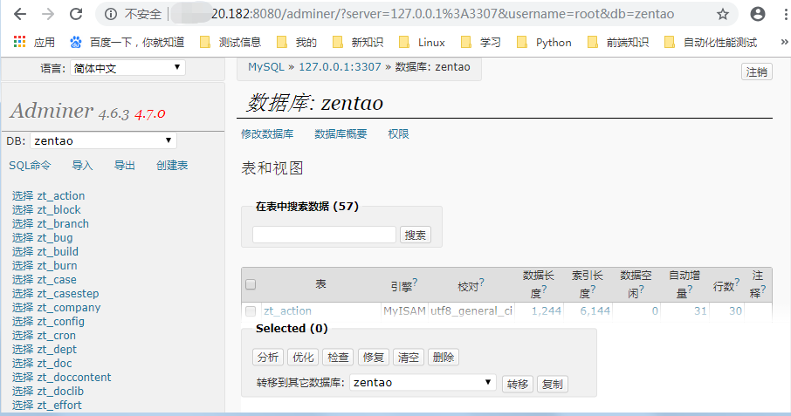Select zt_company in the sidebar
Viewport: 791px width, 416px height.
point(69,307)
